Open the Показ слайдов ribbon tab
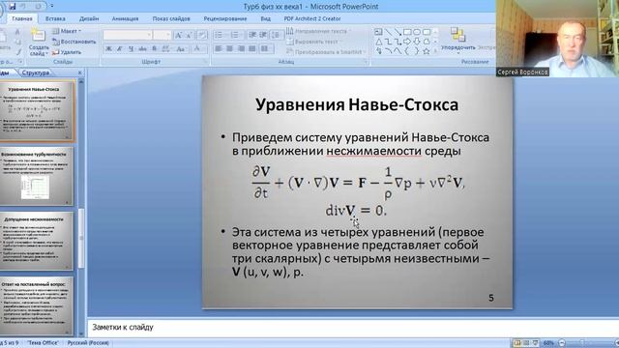The height and width of the screenshot is (348, 619). pyautogui.click(x=171, y=18)
